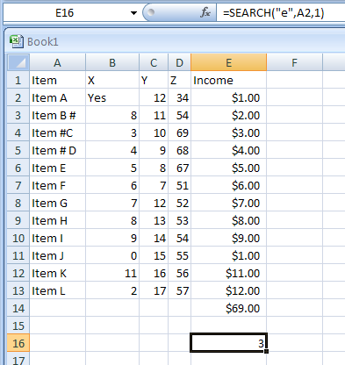
Task: Click cell 'Item E'
Action: pos(57,168)
